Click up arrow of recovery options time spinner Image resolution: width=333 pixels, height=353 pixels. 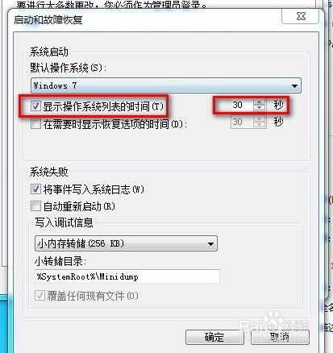pyautogui.click(x=259, y=119)
